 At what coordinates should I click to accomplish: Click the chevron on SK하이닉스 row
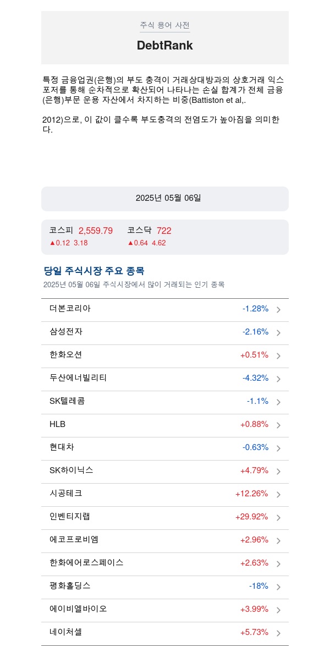(278, 472)
